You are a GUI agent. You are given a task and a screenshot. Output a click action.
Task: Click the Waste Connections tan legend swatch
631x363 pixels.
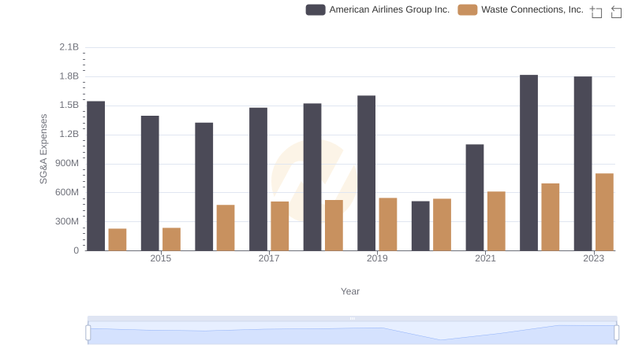coord(468,9)
